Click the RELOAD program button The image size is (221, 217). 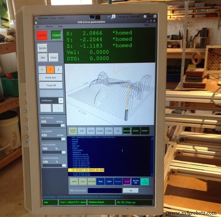click(x=92, y=181)
